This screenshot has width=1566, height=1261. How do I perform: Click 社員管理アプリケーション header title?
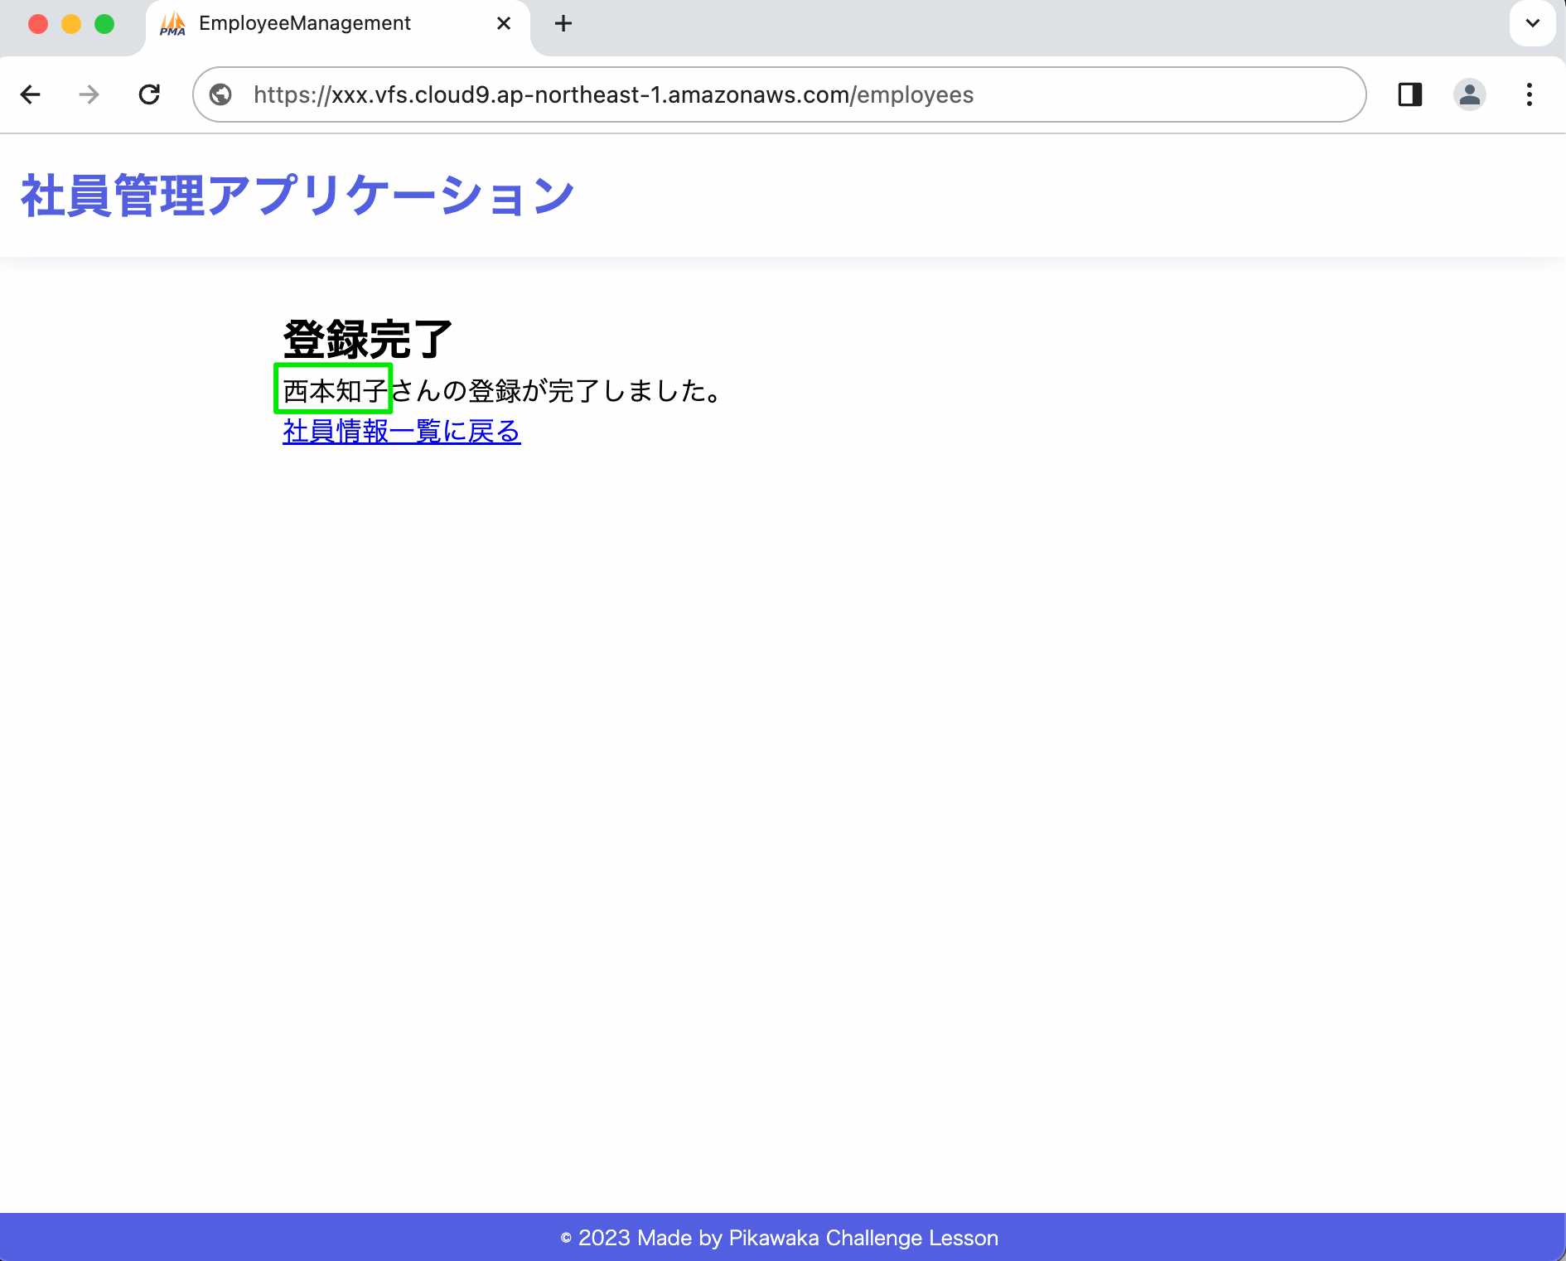[x=297, y=196]
